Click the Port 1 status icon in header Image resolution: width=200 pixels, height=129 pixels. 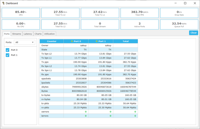(x=97, y=41)
